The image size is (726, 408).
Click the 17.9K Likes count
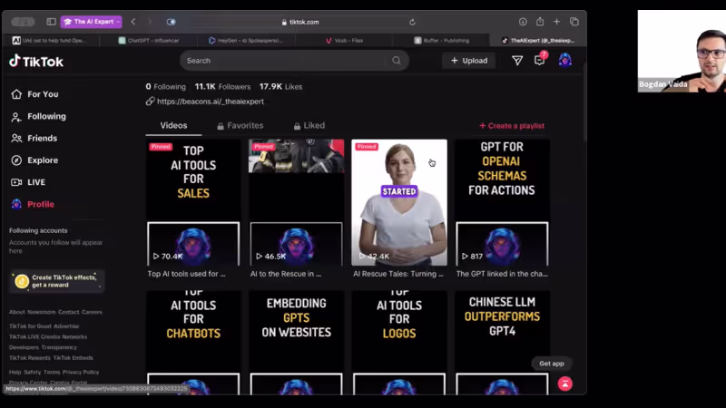point(280,86)
